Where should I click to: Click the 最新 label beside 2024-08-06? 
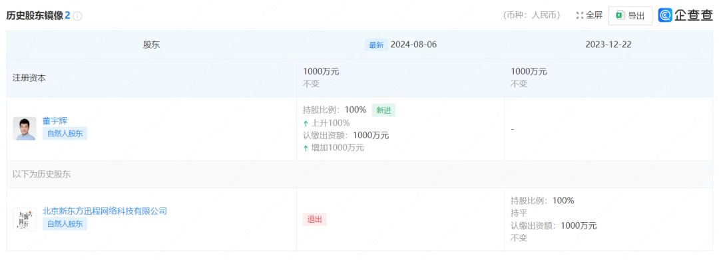[376, 45]
